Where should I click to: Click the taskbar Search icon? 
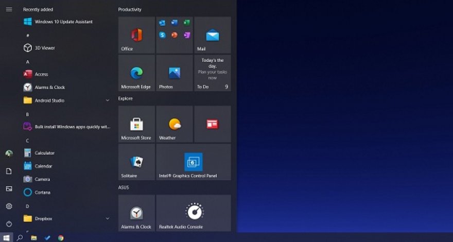click(20, 238)
